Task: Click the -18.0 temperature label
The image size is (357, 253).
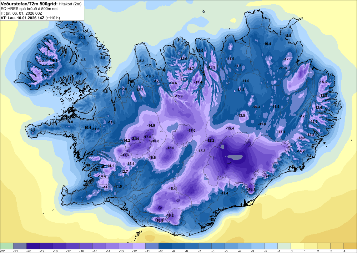Action: 170,148
